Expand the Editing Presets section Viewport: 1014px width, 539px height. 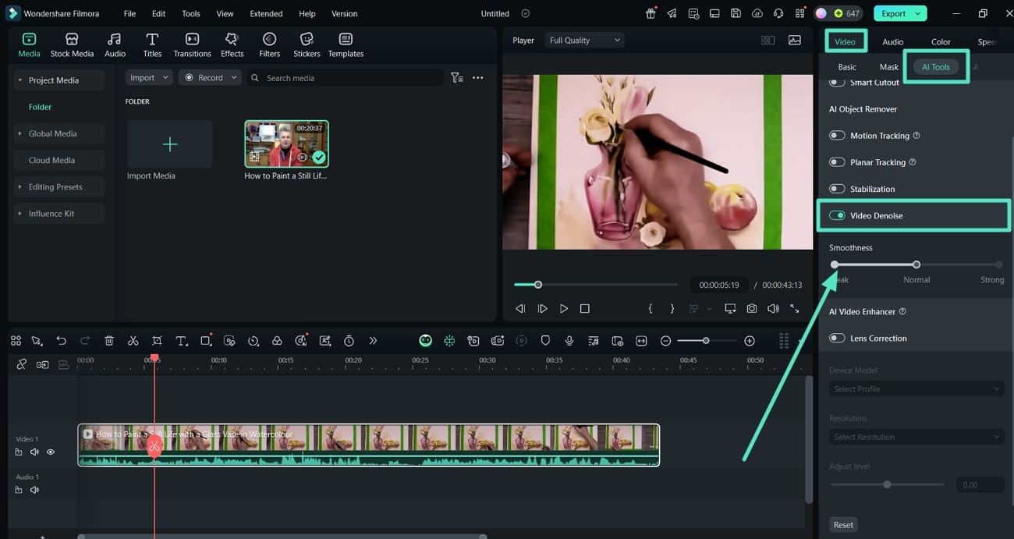point(19,186)
